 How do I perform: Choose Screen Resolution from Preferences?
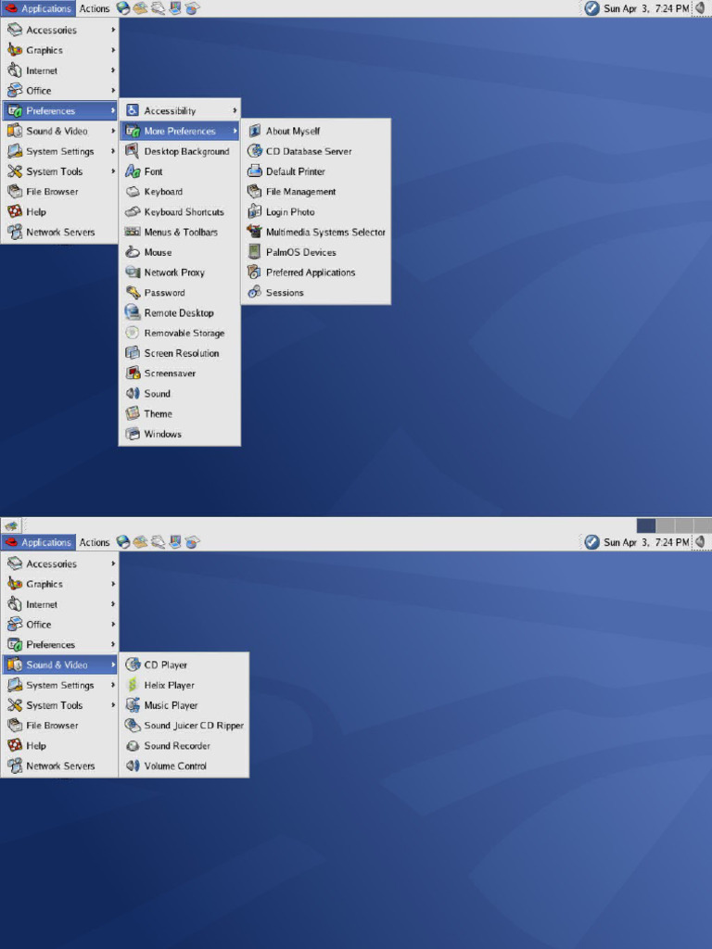pos(179,353)
